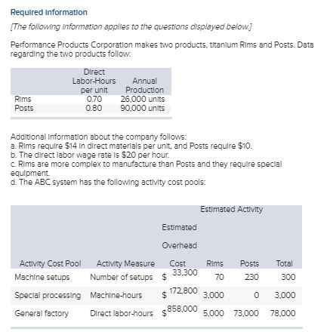Click the 0.80 labor-hours value for Posts
333x332 pixels.
click(x=94, y=108)
